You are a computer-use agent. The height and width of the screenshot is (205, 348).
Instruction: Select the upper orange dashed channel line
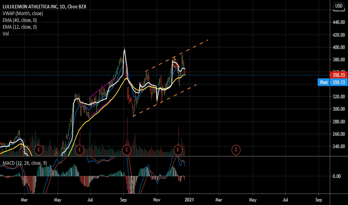tap(177, 56)
